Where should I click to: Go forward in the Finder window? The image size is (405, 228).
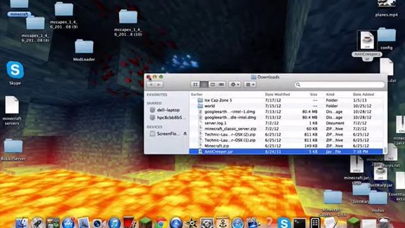pos(159,84)
